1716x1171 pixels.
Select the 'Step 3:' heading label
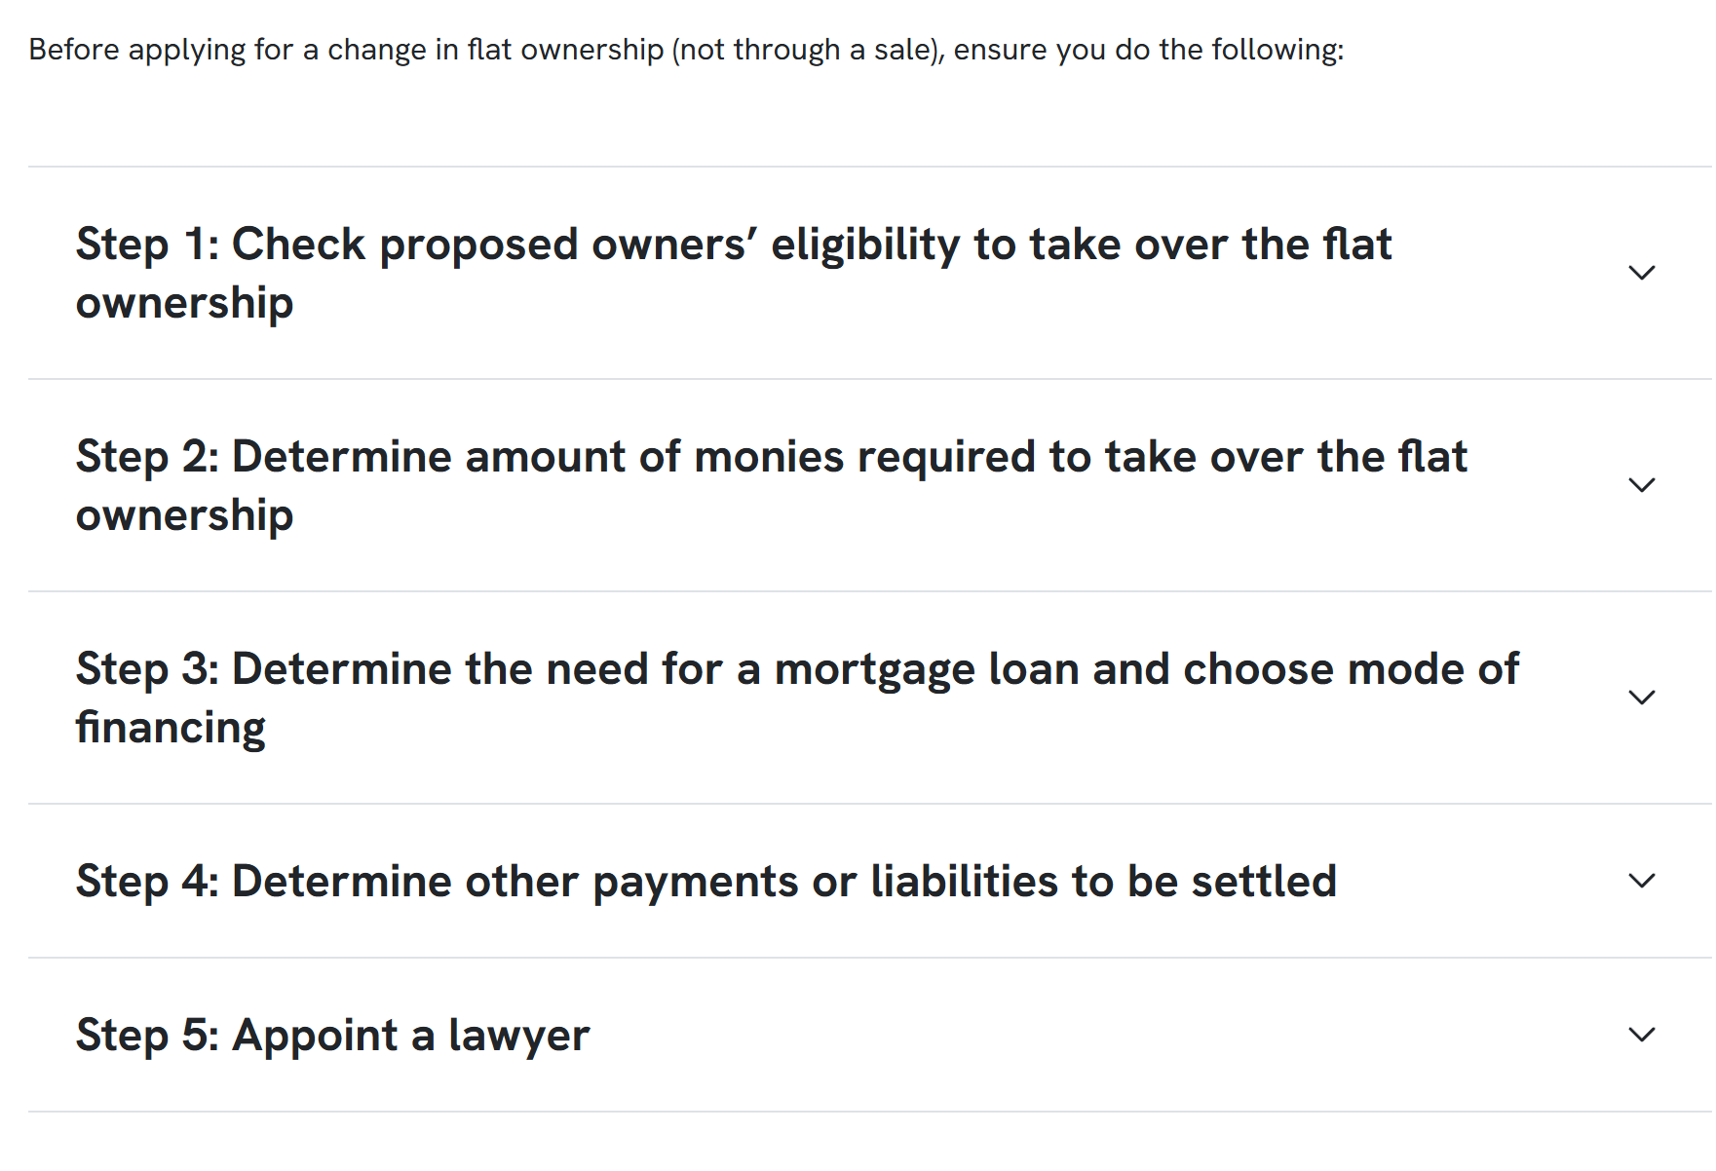[x=148, y=669]
